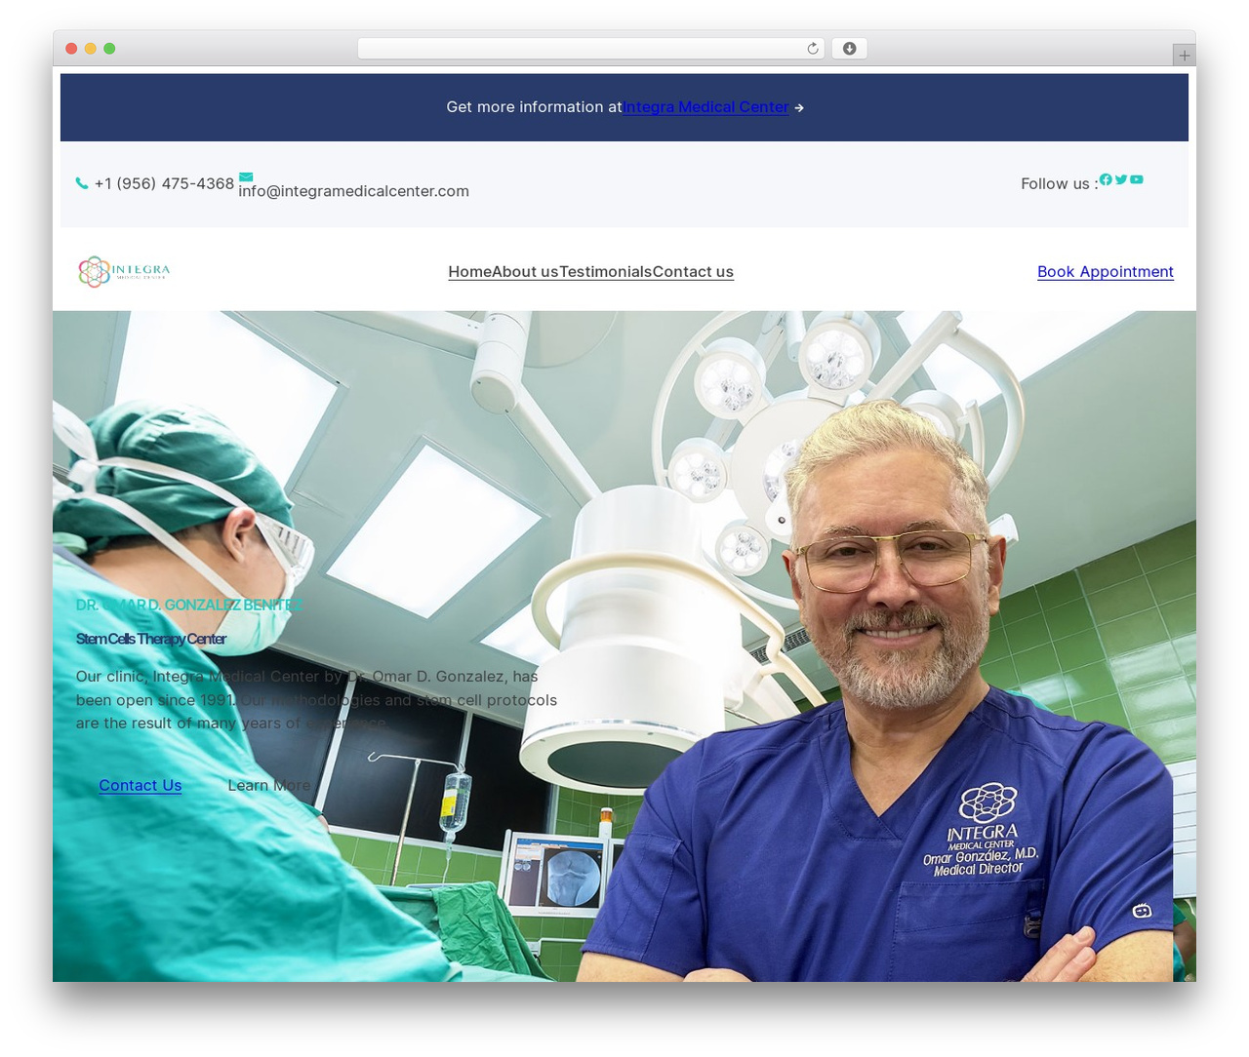Click the Contact Us hero button
The height and width of the screenshot is (1057, 1249).
[141, 786]
